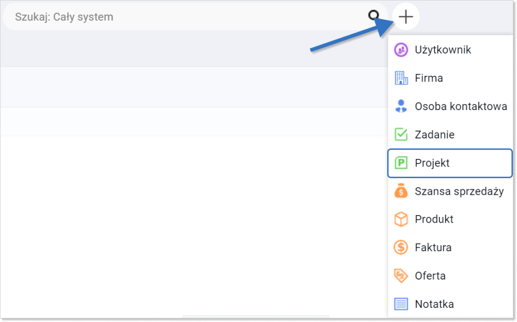517x322 pixels.
Task: Click the orange box Produkt icon
Action: (401, 219)
